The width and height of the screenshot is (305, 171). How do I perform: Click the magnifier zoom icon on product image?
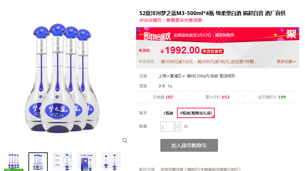[125, 141]
